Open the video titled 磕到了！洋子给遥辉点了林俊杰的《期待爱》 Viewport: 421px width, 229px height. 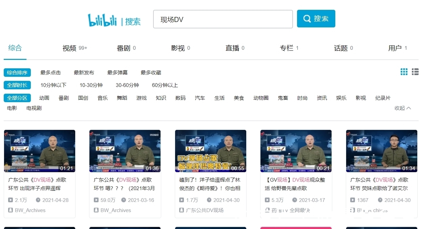tap(210, 186)
